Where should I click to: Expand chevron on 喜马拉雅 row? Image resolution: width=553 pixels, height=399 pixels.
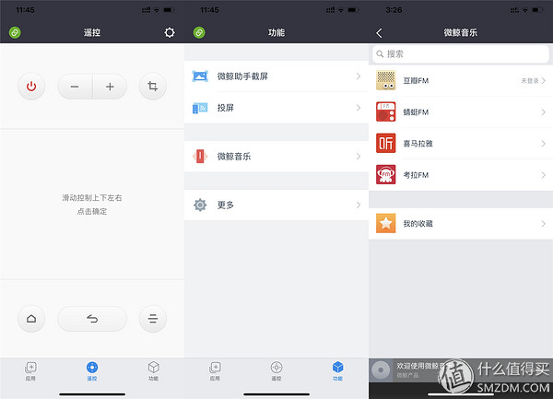point(544,144)
